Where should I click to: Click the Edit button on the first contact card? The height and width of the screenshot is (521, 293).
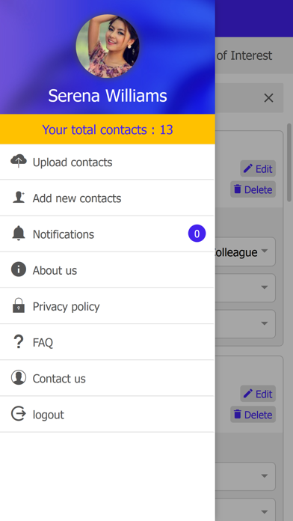(x=258, y=168)
